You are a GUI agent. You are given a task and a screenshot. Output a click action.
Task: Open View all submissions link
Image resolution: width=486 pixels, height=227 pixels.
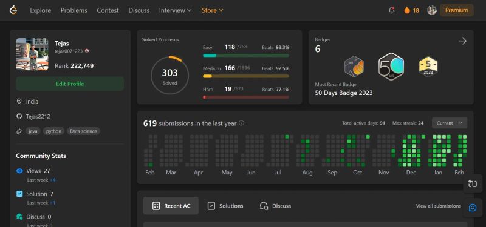pyautogui.click(x=438, y=206)
